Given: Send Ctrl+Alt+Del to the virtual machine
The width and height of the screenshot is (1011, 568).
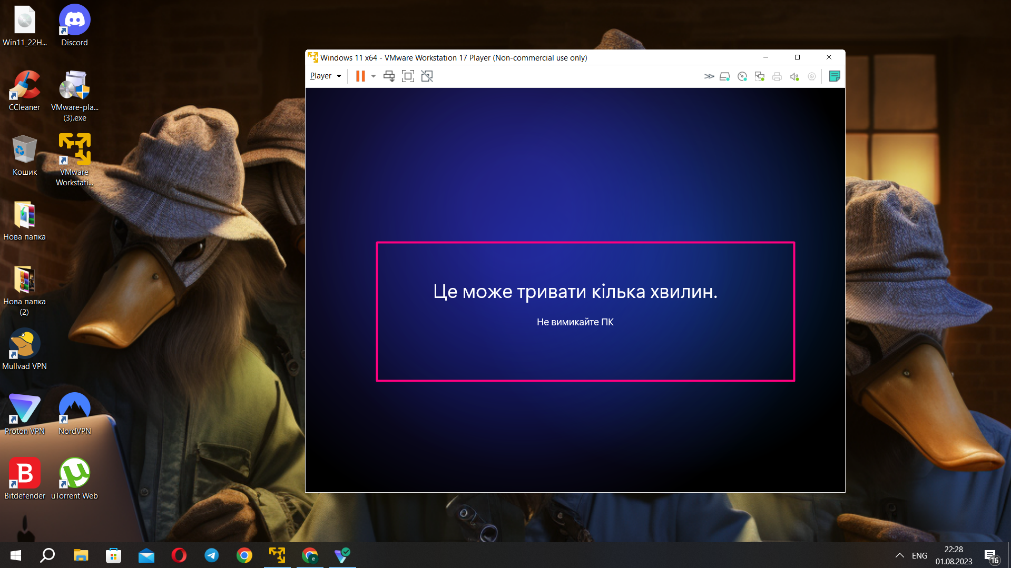Looking at the screenshot, I should tap(389, 76).
